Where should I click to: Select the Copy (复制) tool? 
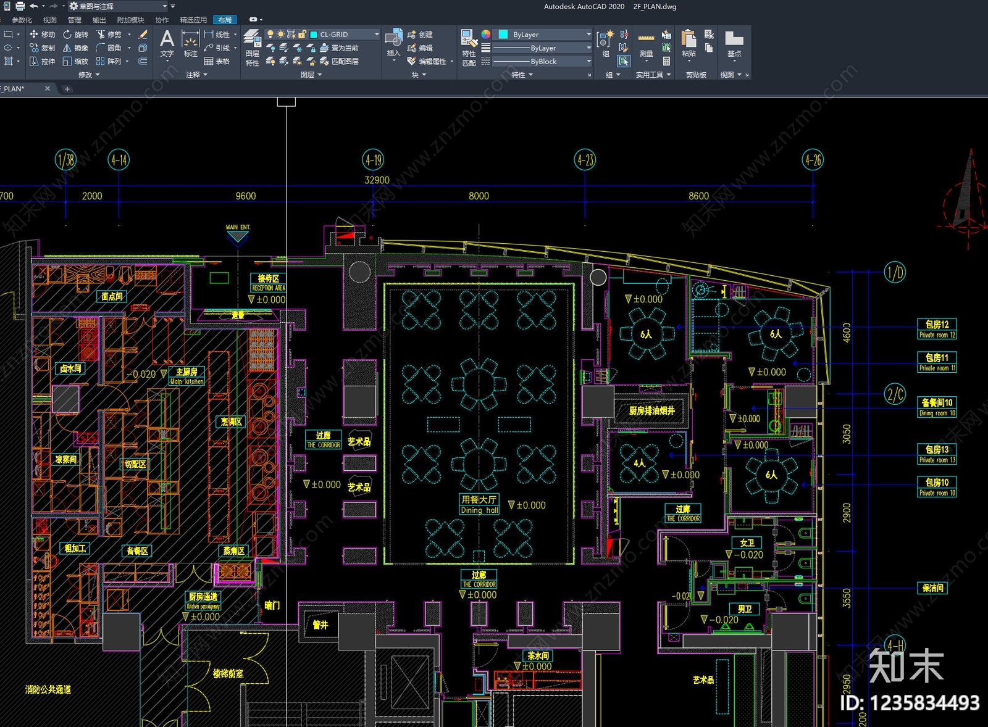42,48
